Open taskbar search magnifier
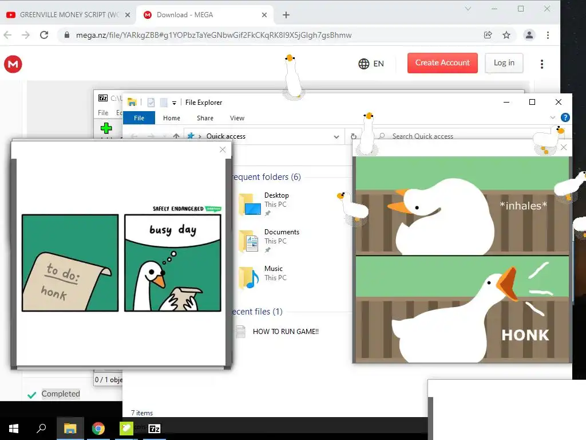The height and width of the screenshot is (440, 586). click(x=41, y=429)
